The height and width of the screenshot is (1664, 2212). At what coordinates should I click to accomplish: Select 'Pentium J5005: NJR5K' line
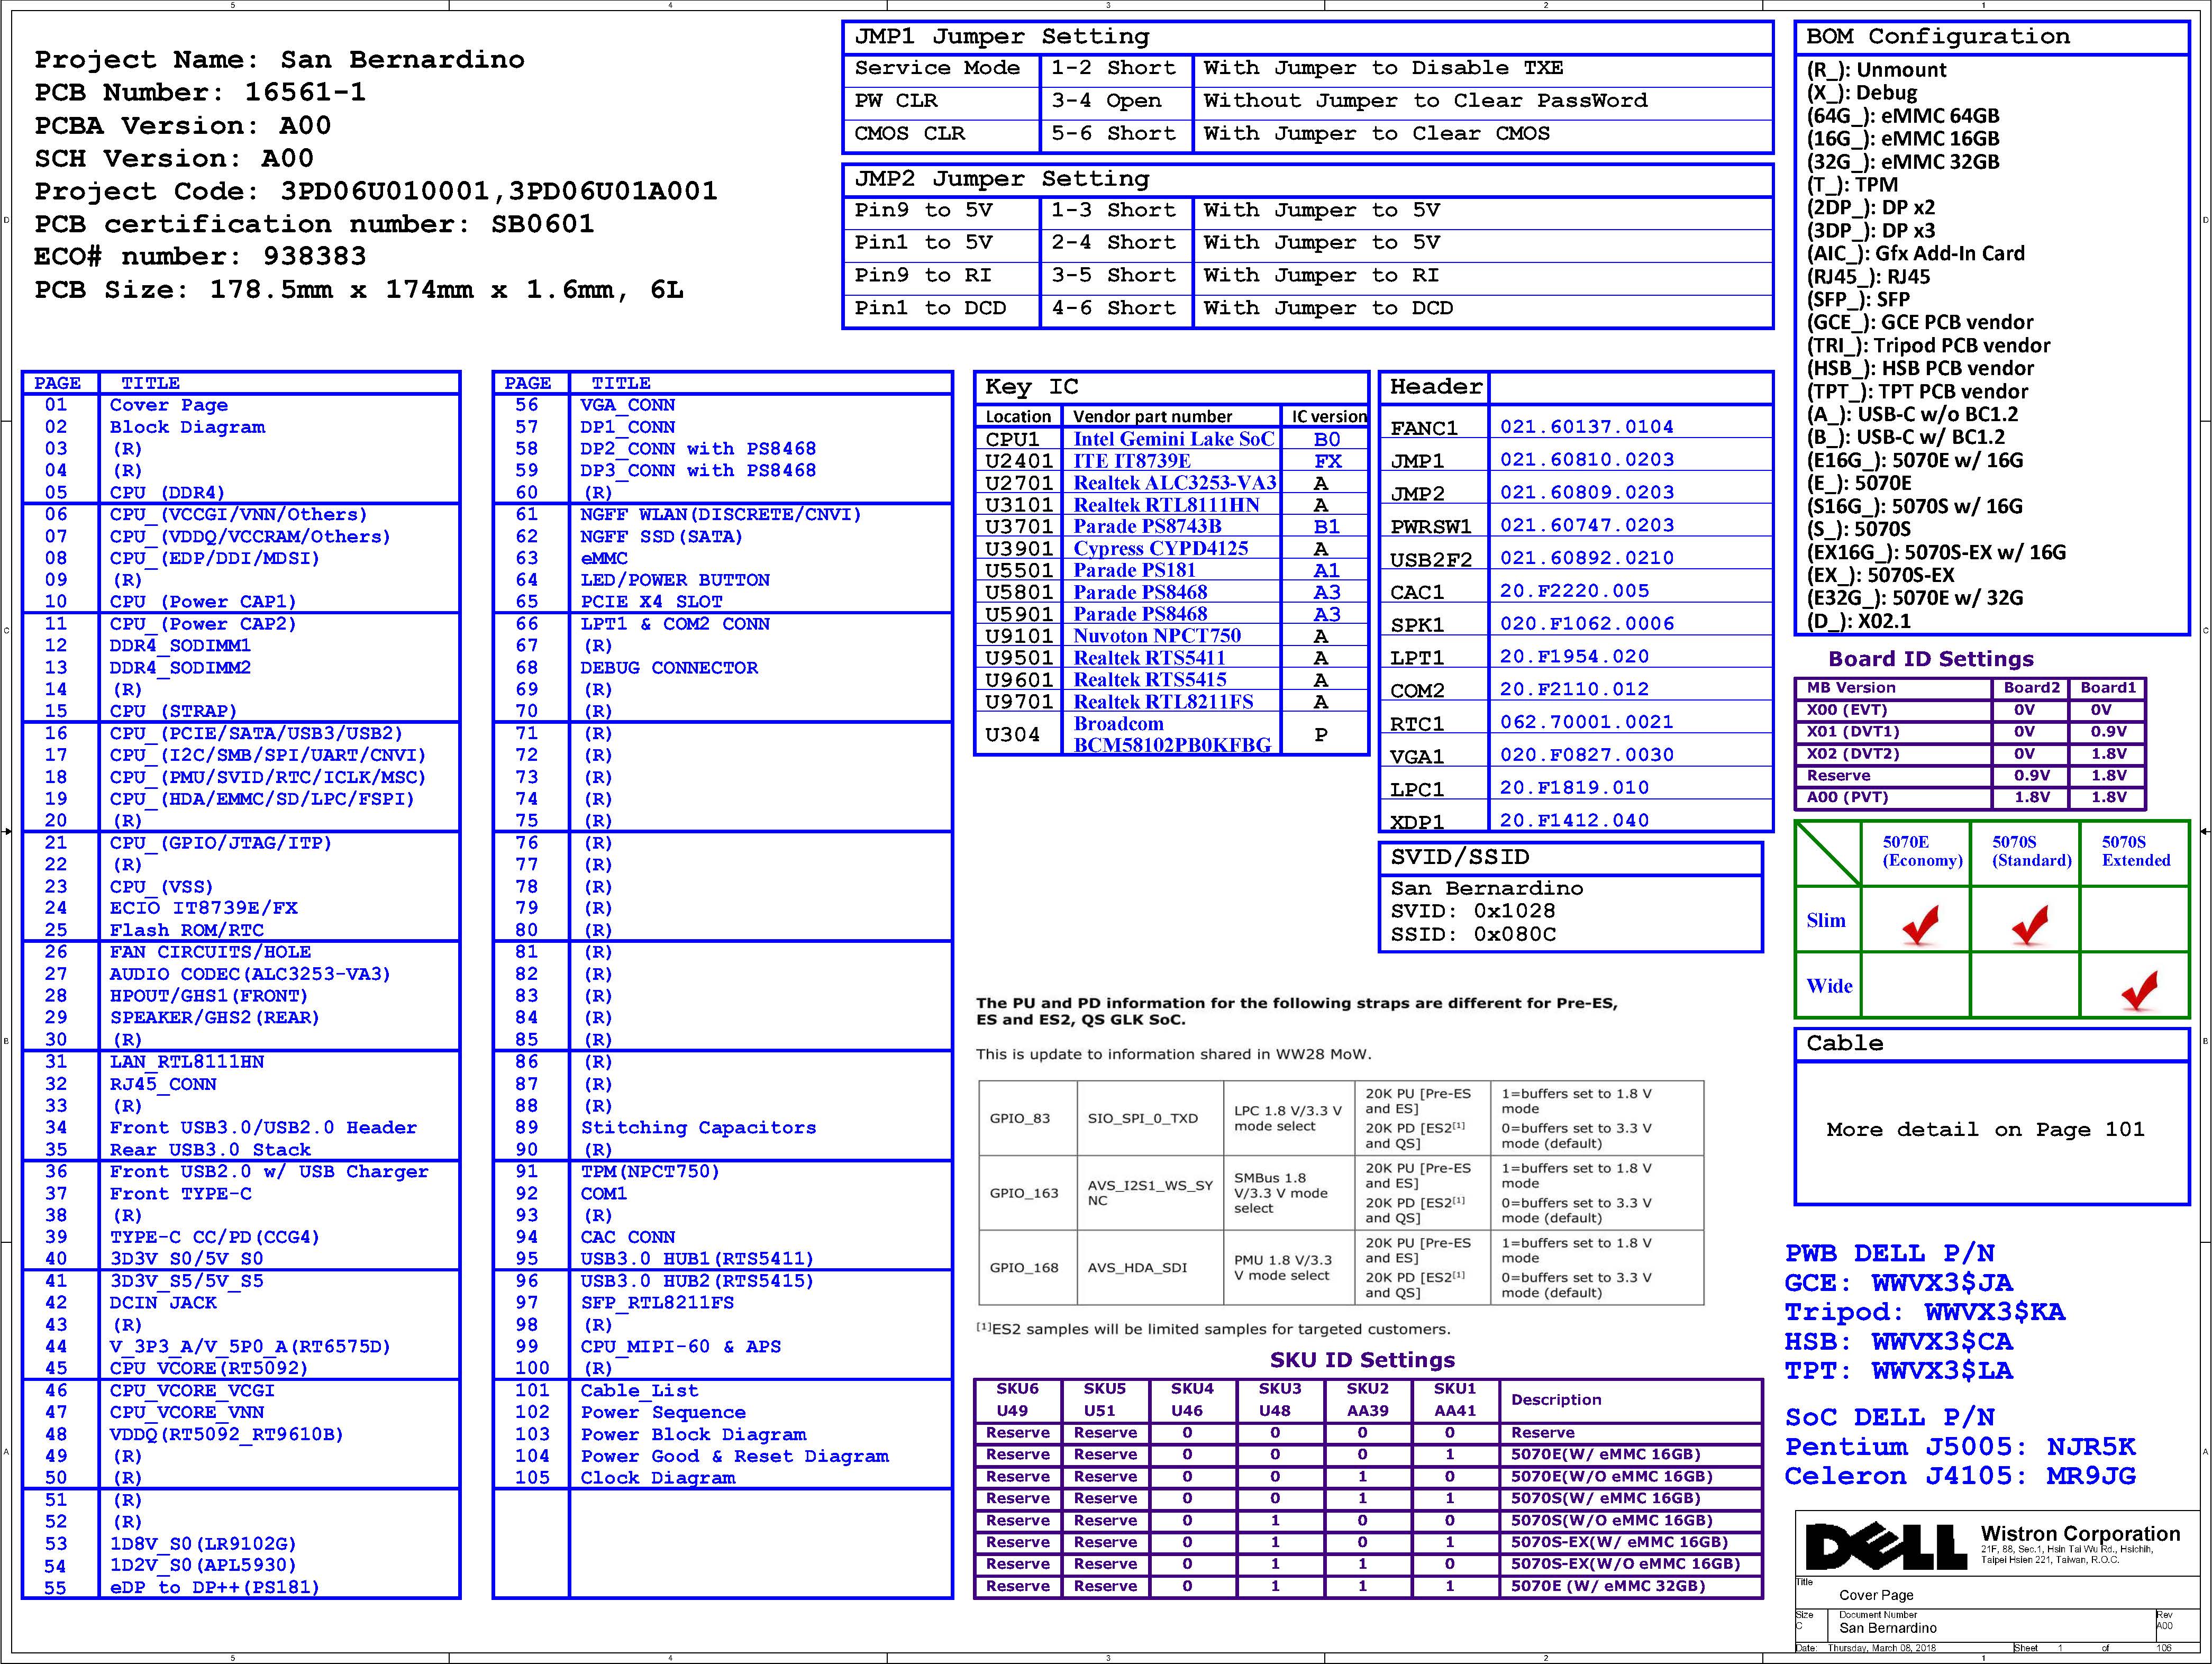click(1960, 1447)
